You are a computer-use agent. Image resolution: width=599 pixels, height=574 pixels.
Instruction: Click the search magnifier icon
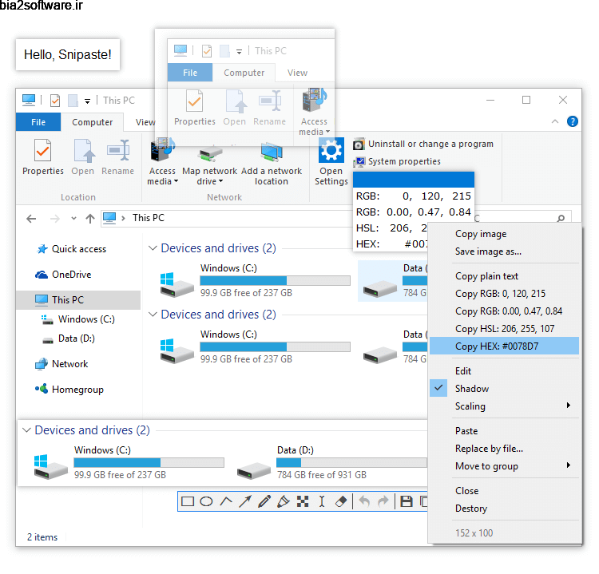pos(561,219)
